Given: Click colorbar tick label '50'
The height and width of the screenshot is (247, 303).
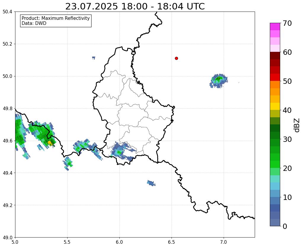Looking at the screenshot, I should [x=287, y=81].
